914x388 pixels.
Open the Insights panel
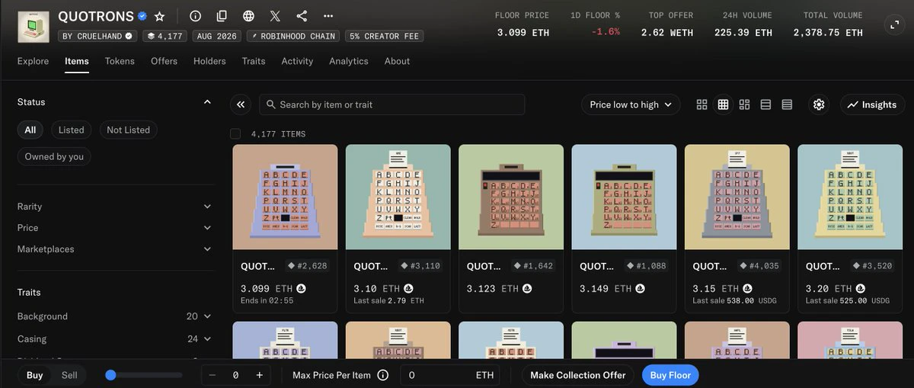pyautogui.click(x=872, y=104)
